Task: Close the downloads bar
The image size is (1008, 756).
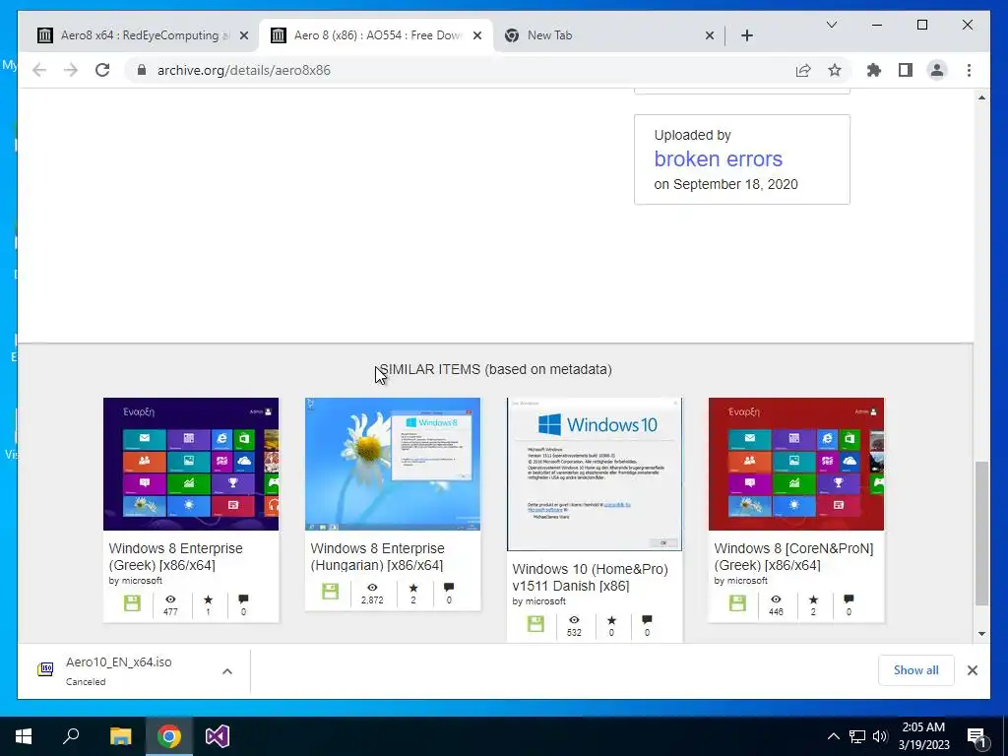Action: click(x=972, y=670)
